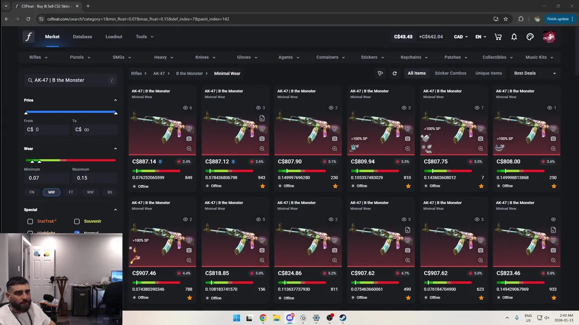The image size is (579, 325).
Task: Click the magnifier zoom icon on C$887.14 listing
Action: (x=189, y=149)
